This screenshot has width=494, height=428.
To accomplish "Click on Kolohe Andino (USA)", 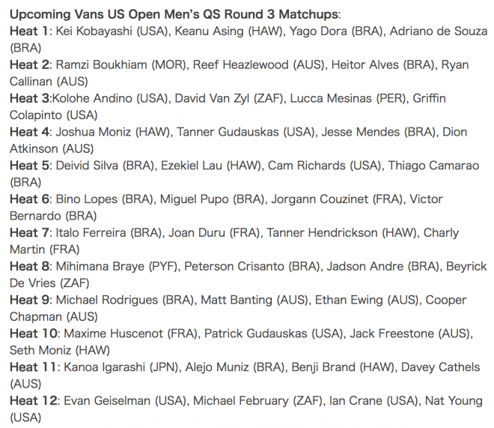I will (110, 98).
